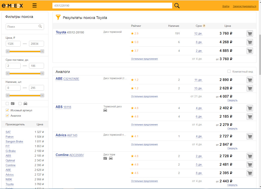
Task: Click the 12 дн. delivery term link
Action: [198, 33]
